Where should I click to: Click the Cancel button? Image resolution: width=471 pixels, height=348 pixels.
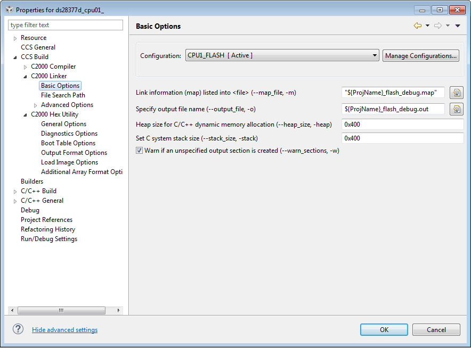(436, 330)
